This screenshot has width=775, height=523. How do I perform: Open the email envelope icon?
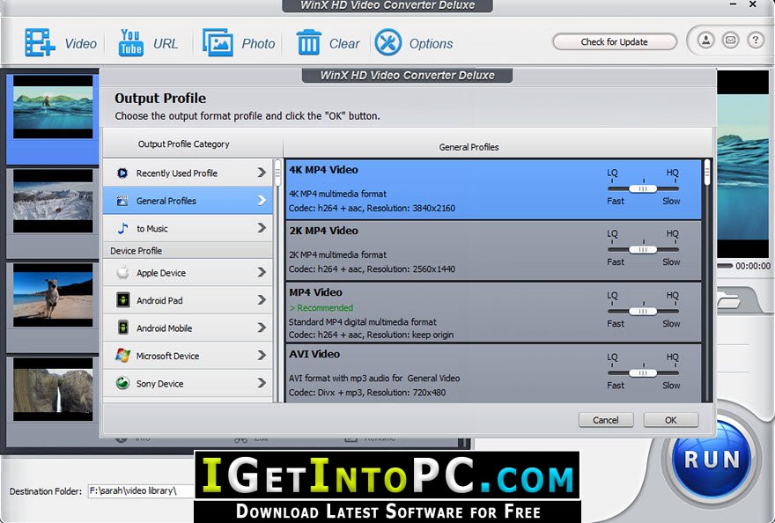tap(730, 40)
